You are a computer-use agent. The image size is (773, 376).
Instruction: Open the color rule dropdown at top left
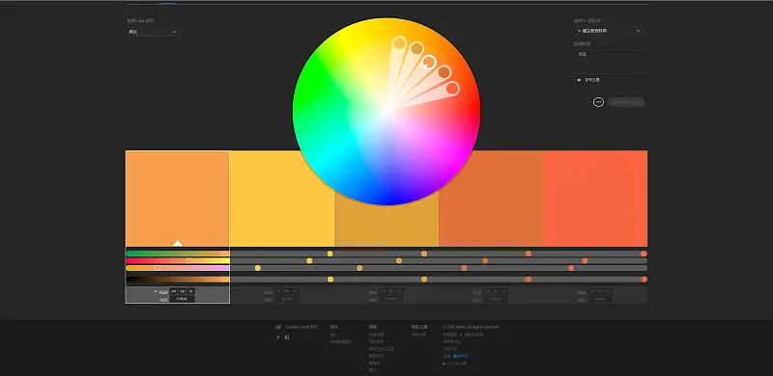pos(153,32)
